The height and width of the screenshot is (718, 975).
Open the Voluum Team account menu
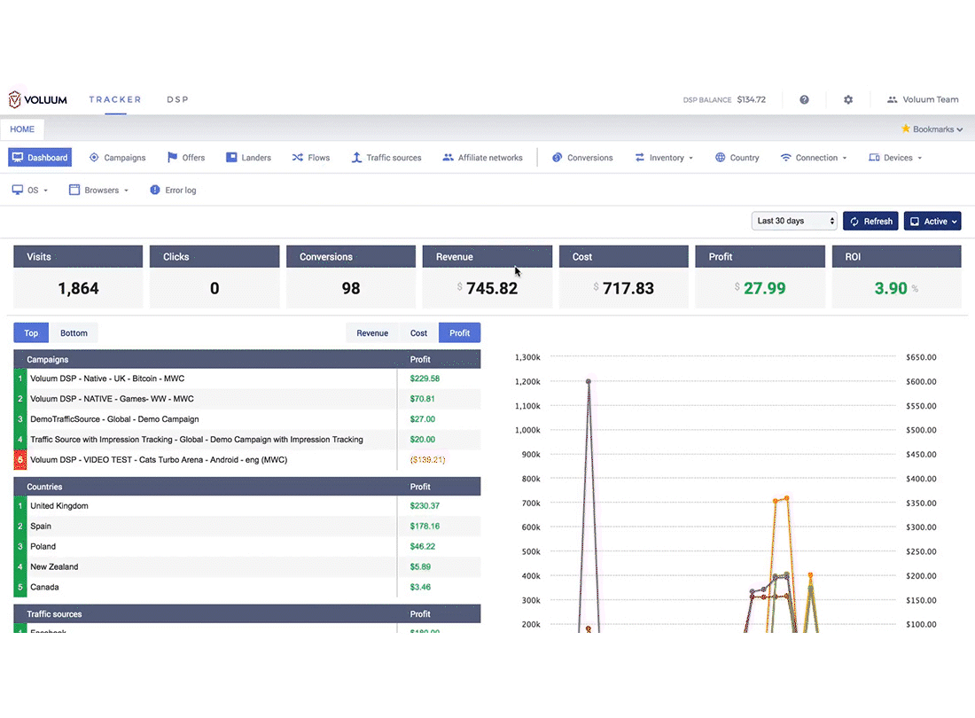coord(922,99)
